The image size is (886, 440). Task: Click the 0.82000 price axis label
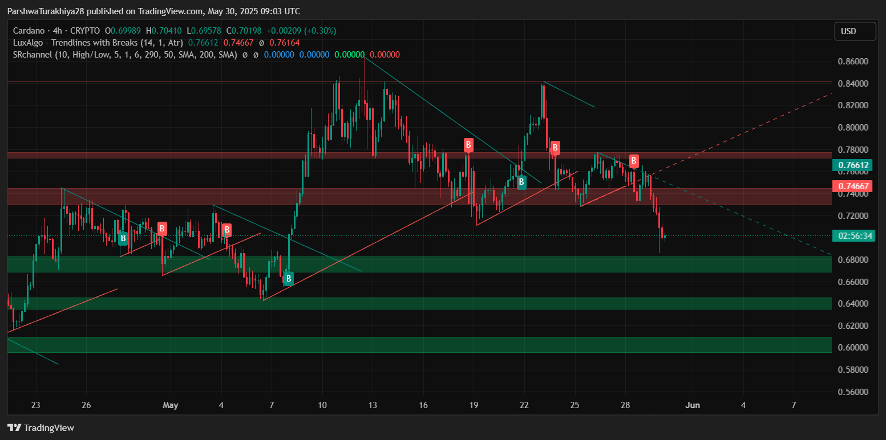click(853, 105)
